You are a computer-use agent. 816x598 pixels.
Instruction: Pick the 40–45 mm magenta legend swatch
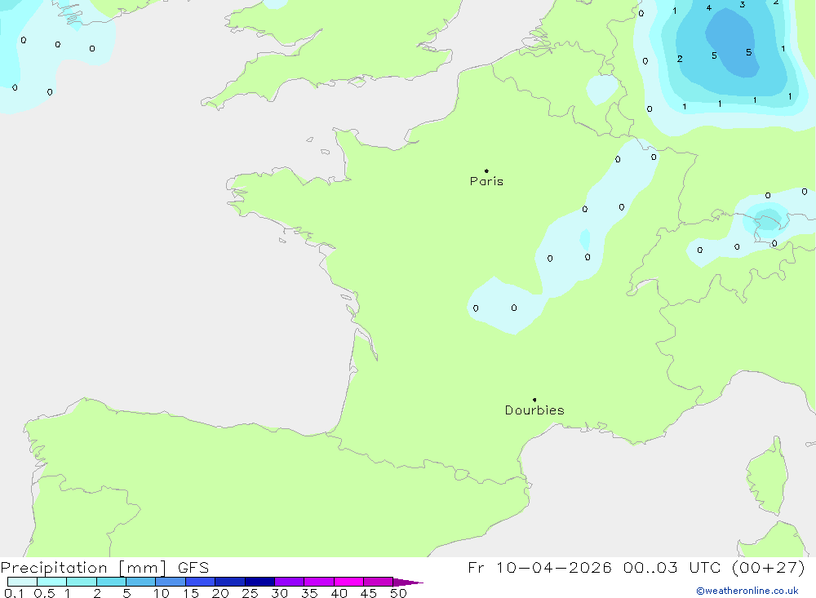click(x=348, y=582)
